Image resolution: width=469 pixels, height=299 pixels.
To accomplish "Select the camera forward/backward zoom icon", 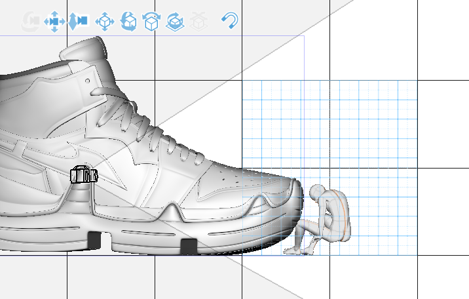I will pyautogui.click(x=79, y=21).
